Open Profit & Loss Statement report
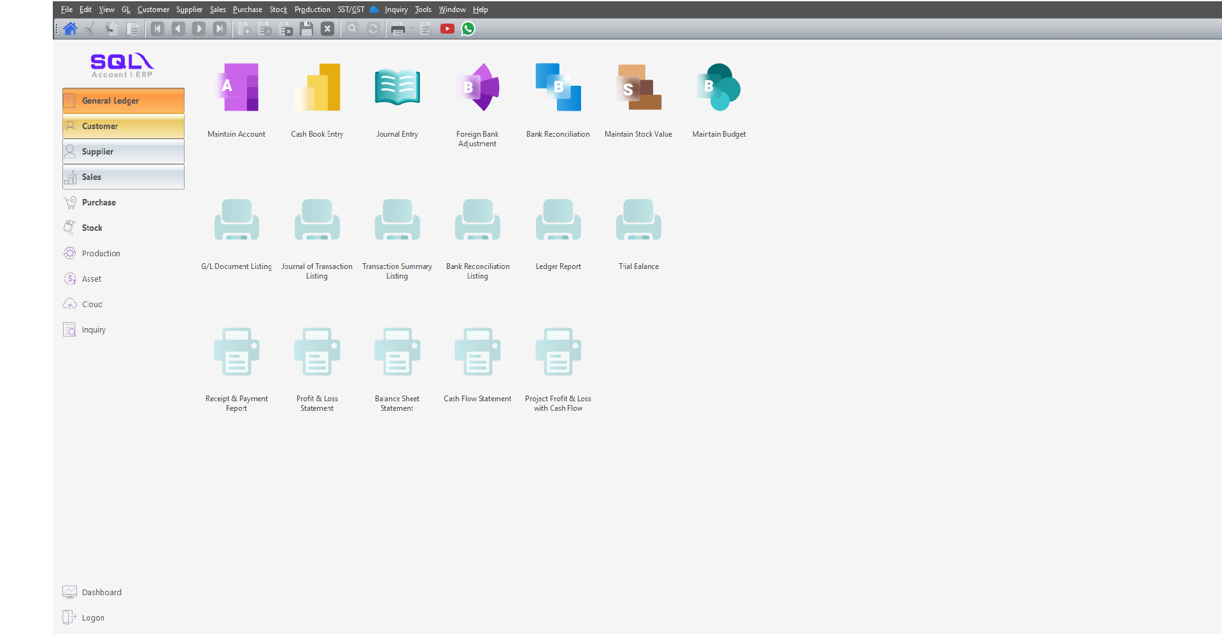 pos(317,354)
